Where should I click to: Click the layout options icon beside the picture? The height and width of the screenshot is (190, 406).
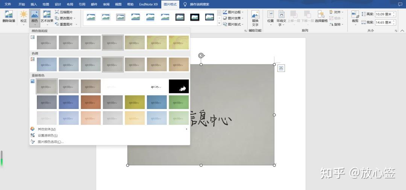pos(281,68)
